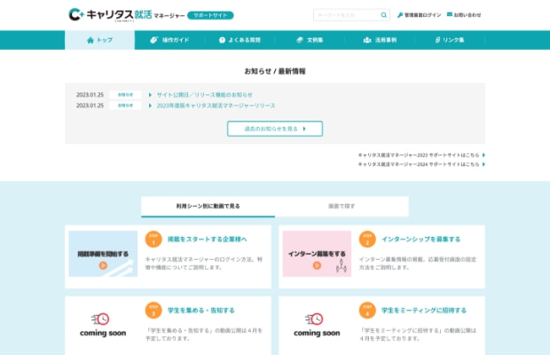The height and width of the screenshot is (355, 550).
Task: Open 掲載準備を開始する video thumbnail
Action: (x=103, y=254)
